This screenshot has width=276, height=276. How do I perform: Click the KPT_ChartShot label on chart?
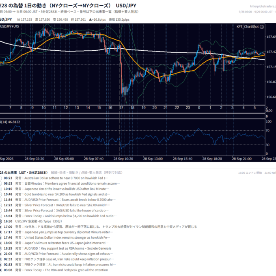[x=248, y=26]
